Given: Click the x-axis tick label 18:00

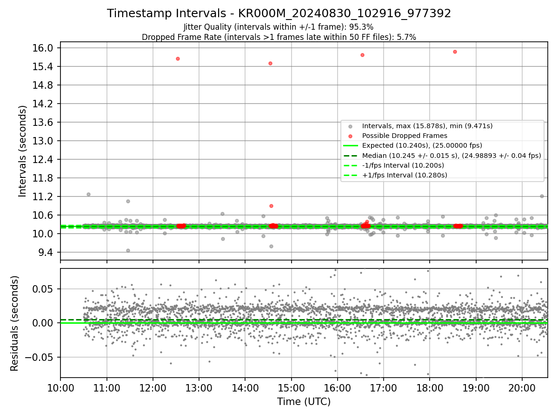Looking at the screenshot, I should coord(429,388).
